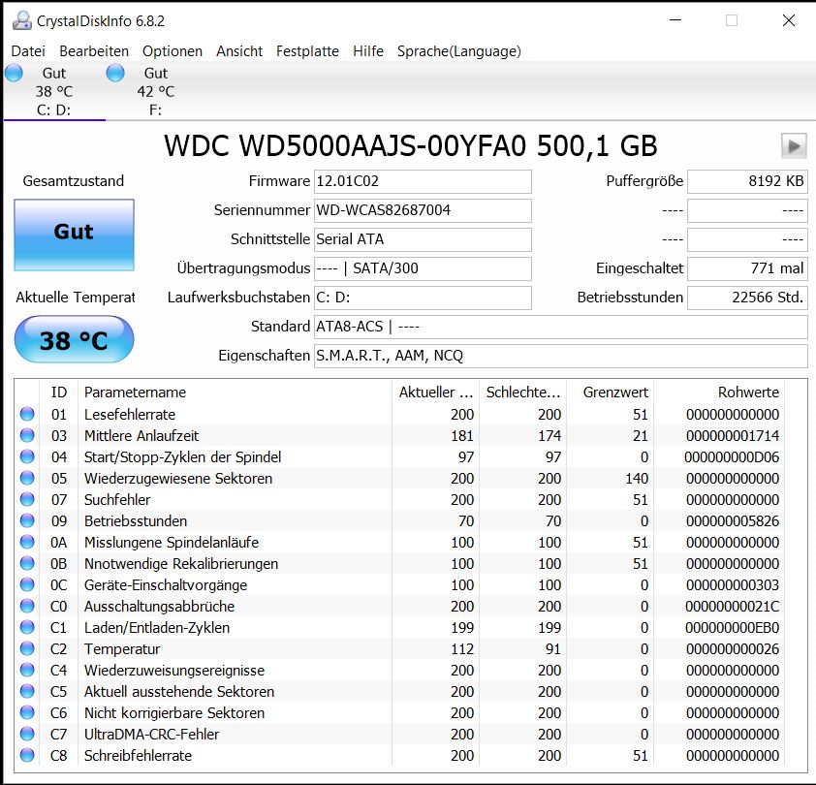Click the ID column header
This screenshot has height=785, width=816.
click(x=59, y=392)
